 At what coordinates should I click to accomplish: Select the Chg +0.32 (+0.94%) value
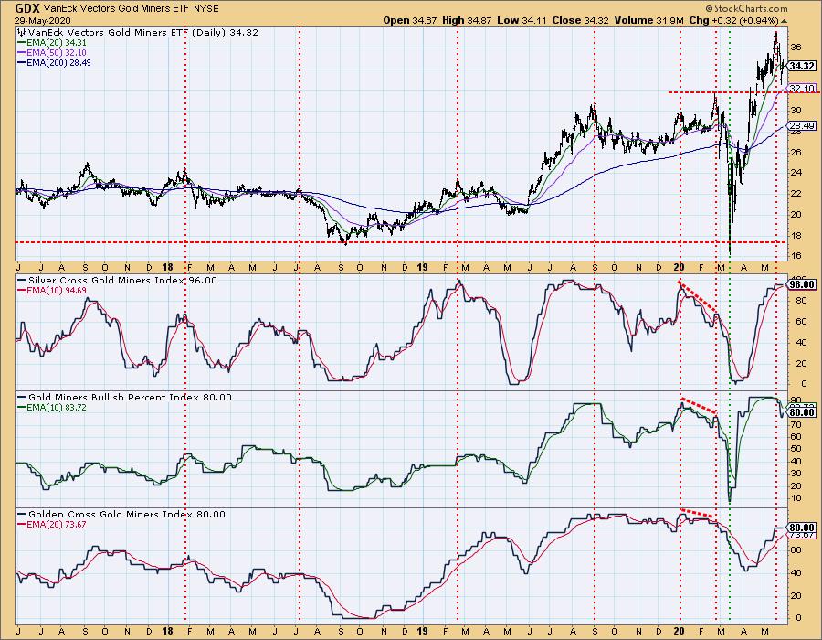[733, 20]
